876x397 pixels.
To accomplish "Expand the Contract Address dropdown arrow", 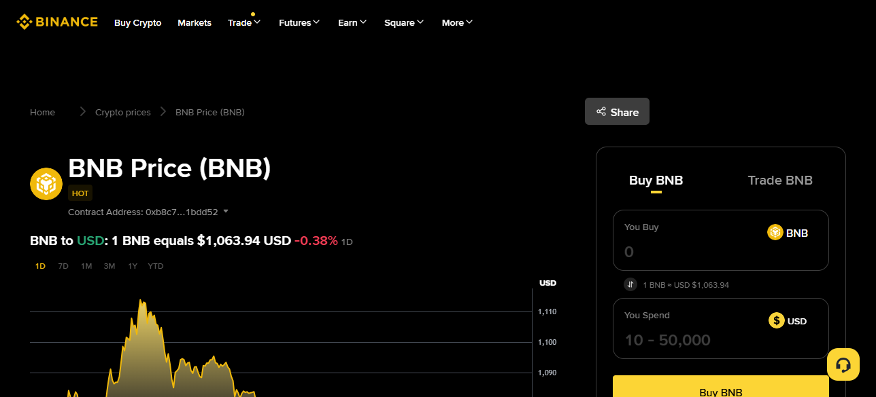I will coord(226,212).
